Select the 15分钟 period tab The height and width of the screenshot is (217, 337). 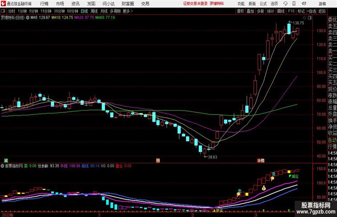coord(46,11)
